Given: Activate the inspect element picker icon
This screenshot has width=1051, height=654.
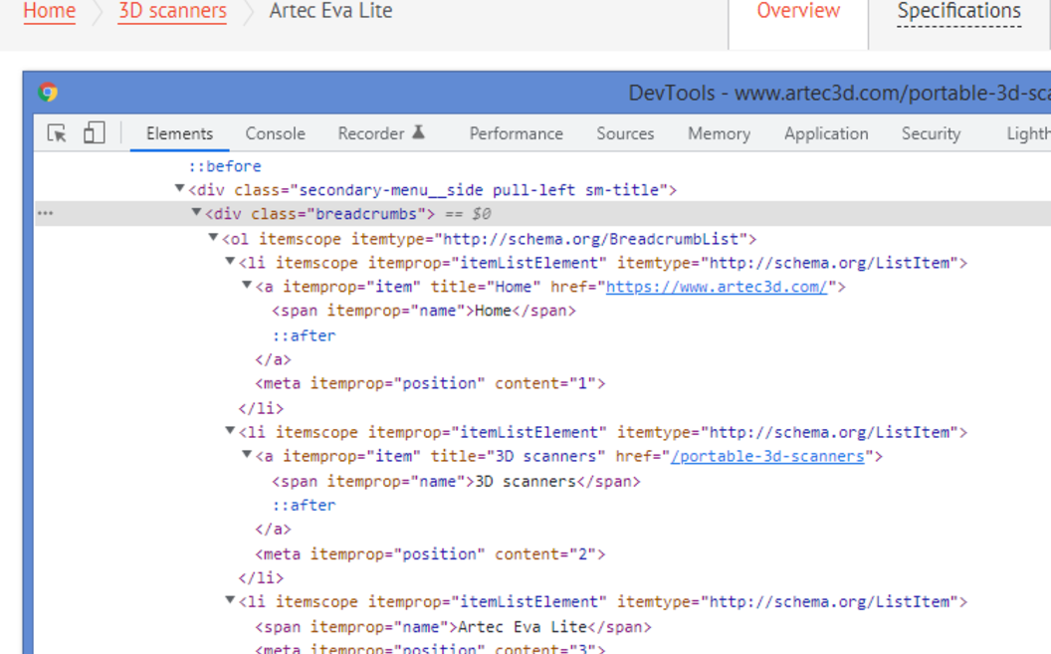Looking at the screenshot, I should [57, 133].
